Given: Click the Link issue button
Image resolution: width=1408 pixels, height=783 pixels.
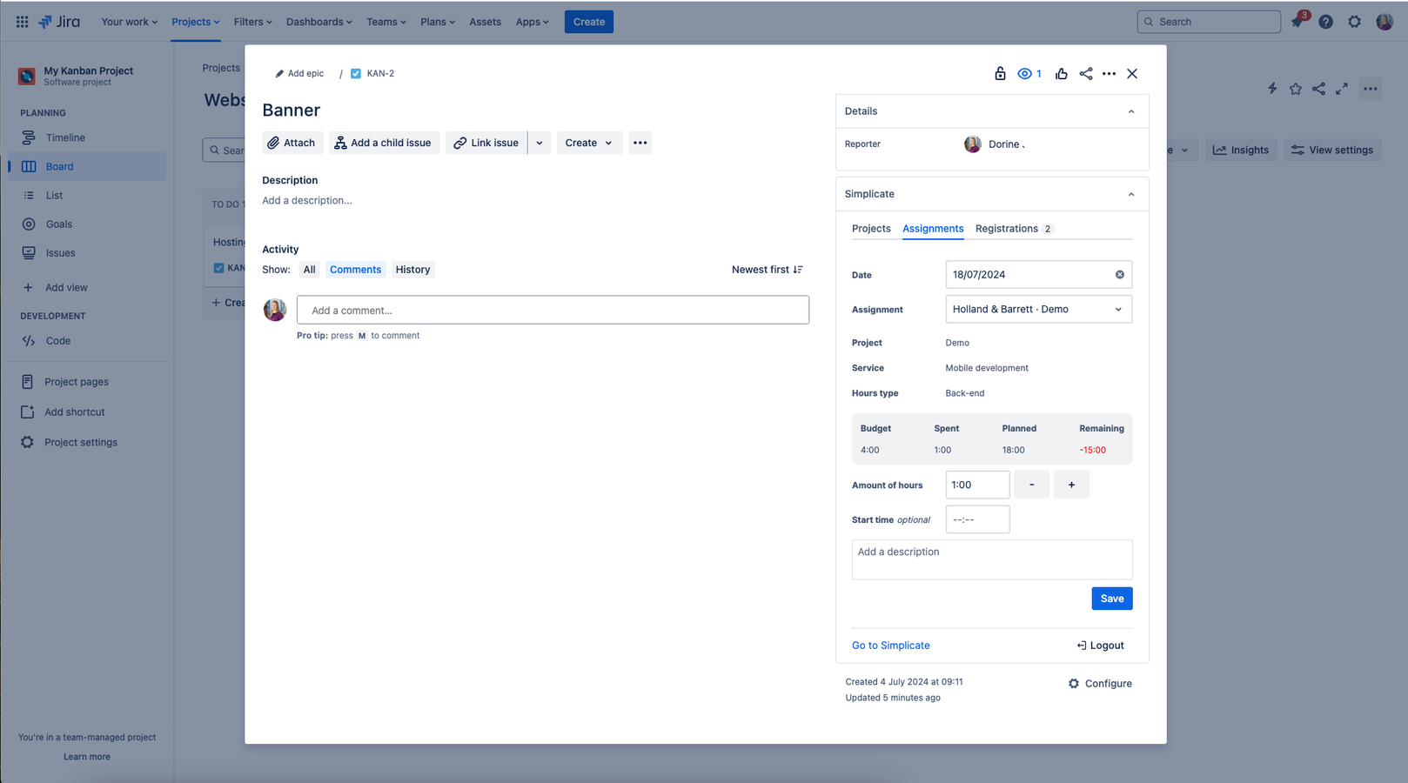Looking at the screenshot, I should coord(486,143).
